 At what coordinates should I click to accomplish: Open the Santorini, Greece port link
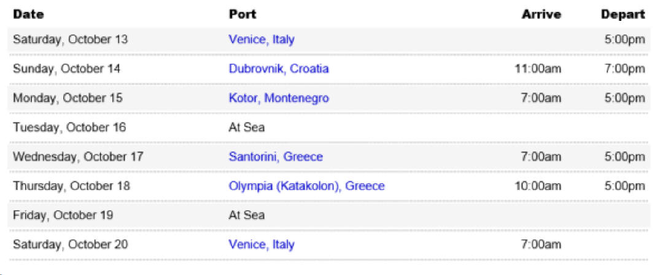(276, 157)
